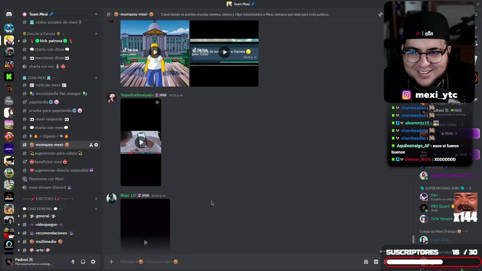Image resolution: width=482 pixels, height=271 pixels.
Task: Click the momazos-mexi channel title header
Action: [134, 14]
